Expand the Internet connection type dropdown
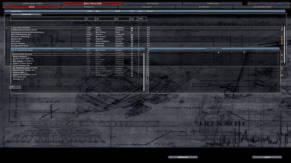The image size is (291, 163). [x=26, y=14]
